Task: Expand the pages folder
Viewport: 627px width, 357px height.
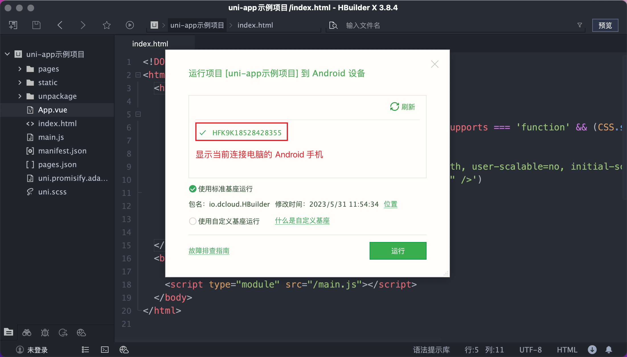Action: 20,69
